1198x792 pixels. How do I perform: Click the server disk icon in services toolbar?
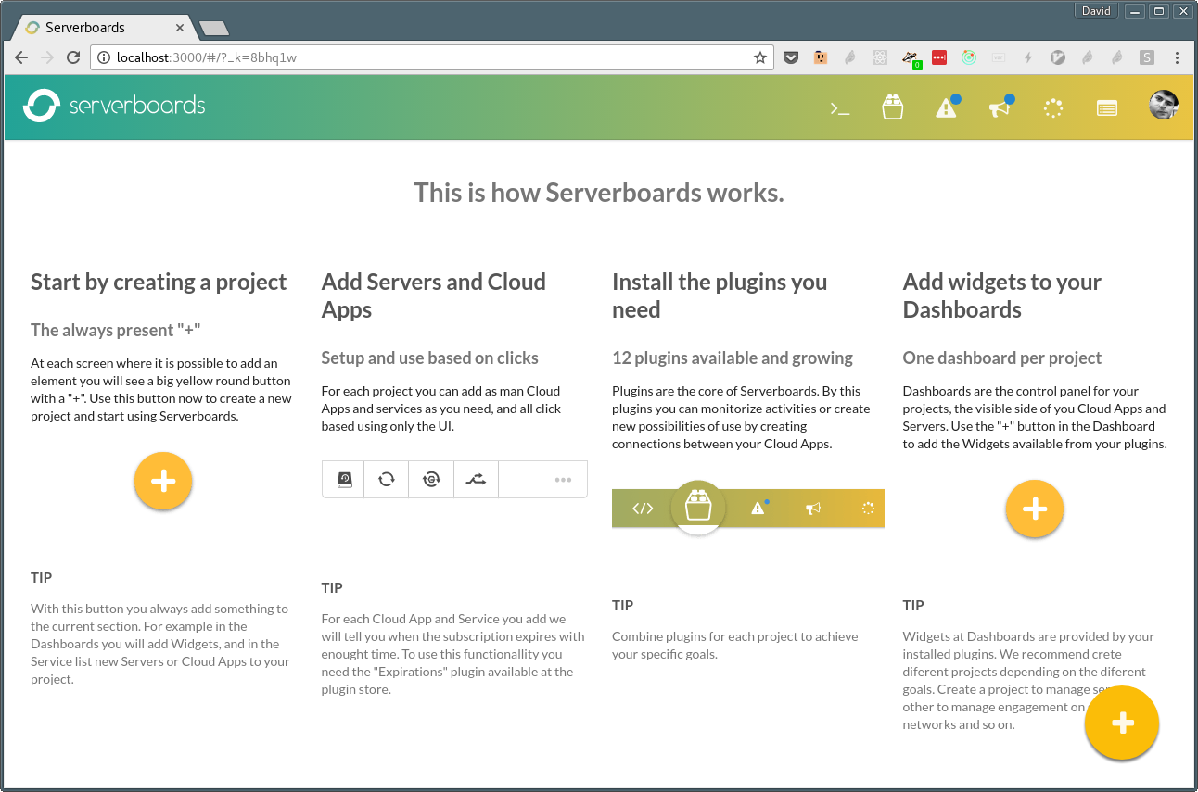point(344,480)
